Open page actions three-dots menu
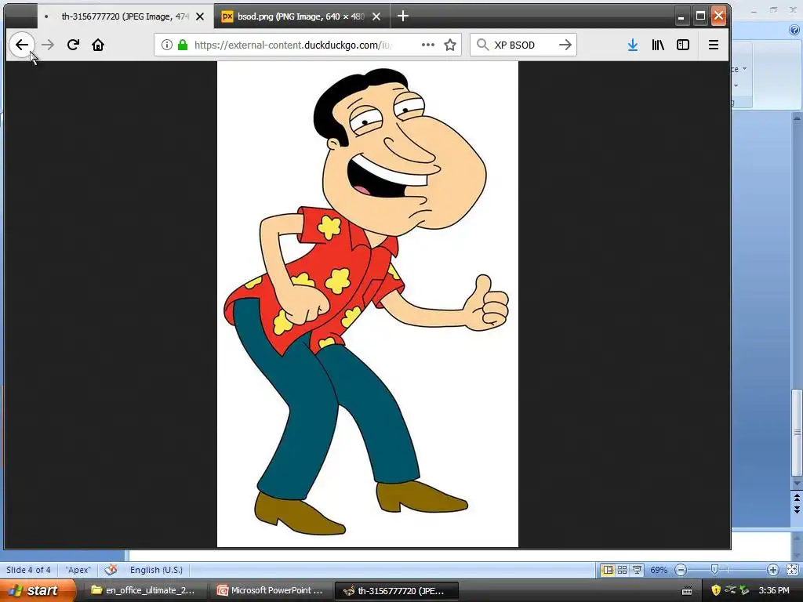 coord(428,45)
